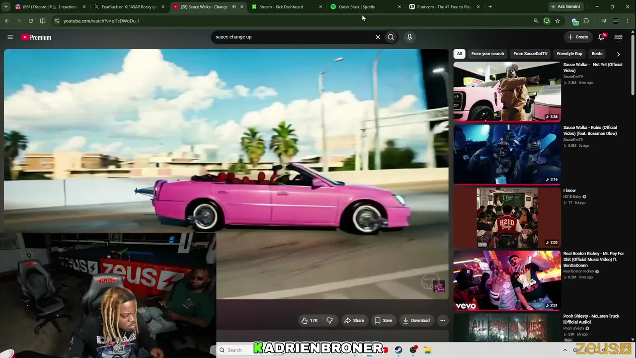The width and height of the screenshot is (636, 358).
Task: Show more filter chips with the right arrow
Action: point(618,54)
